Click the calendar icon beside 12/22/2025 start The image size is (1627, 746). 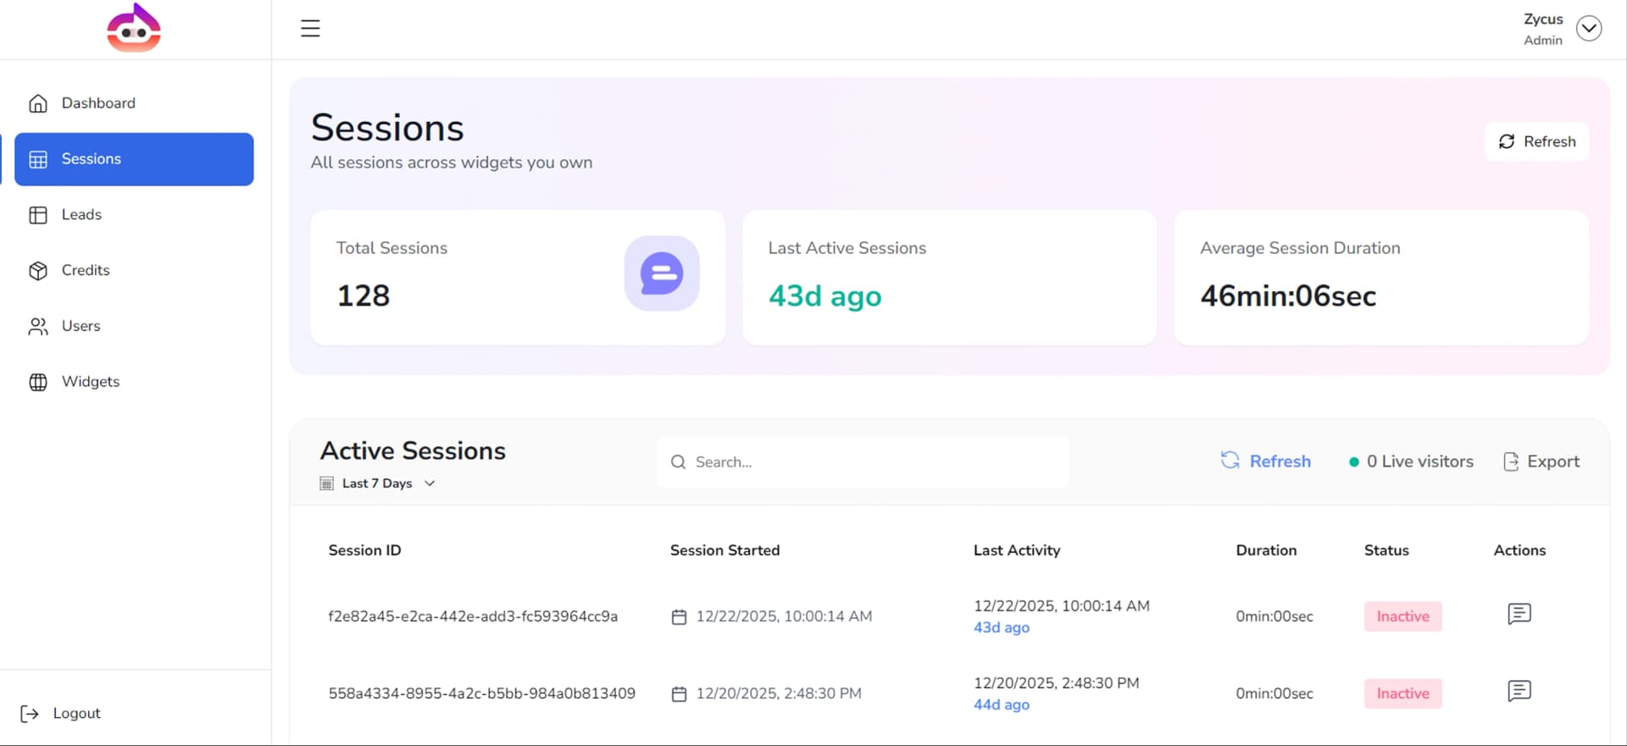pos(679,617)
